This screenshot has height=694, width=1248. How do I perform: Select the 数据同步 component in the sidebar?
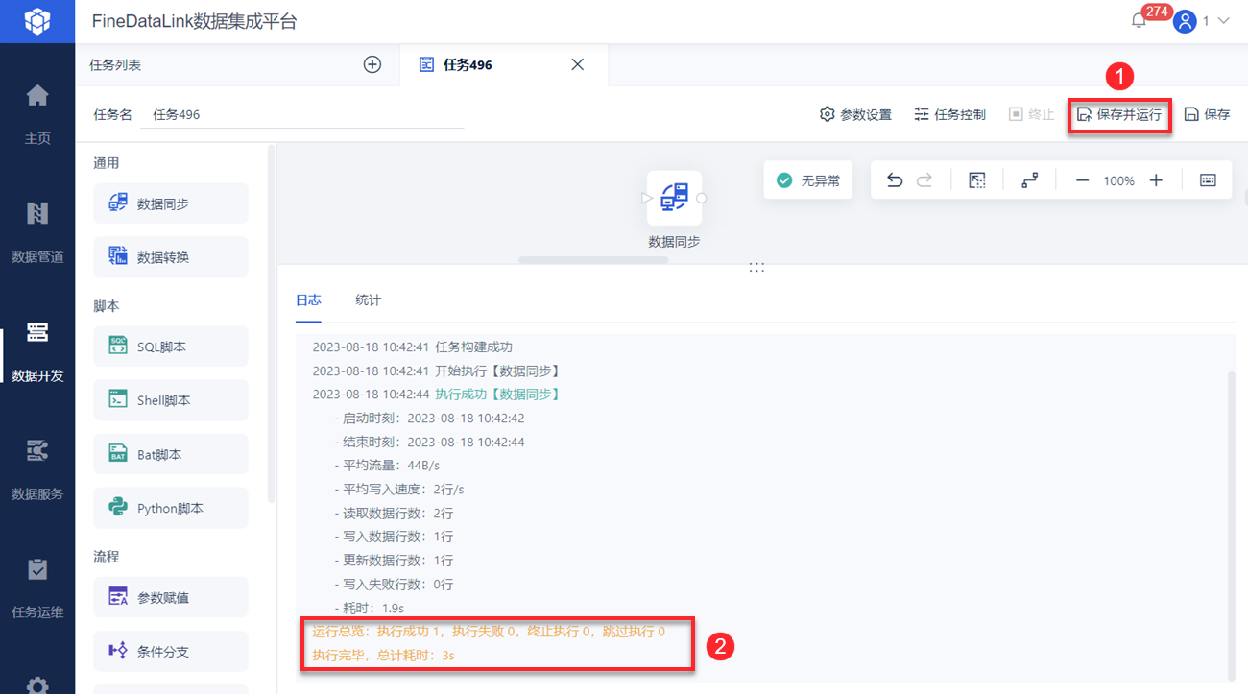171,203
